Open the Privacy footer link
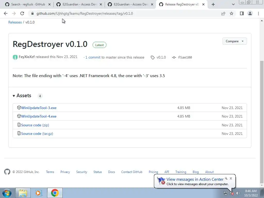The image size is (264, 198). [65, 172]
